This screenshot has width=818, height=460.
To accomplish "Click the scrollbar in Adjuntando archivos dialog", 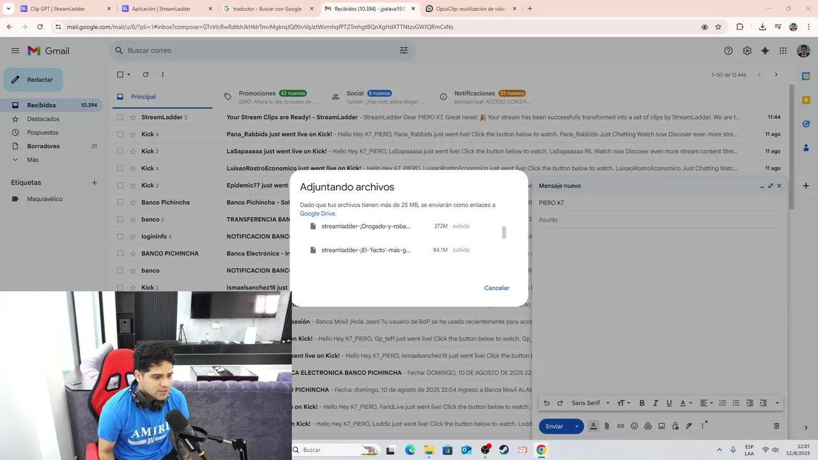I will coord(504,233).
